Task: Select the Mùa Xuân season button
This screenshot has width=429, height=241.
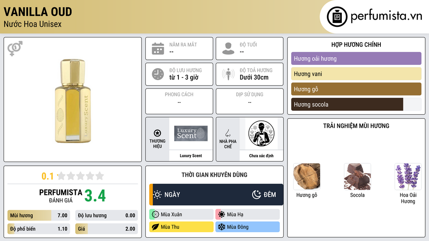Action: click(x=181, y=215)
